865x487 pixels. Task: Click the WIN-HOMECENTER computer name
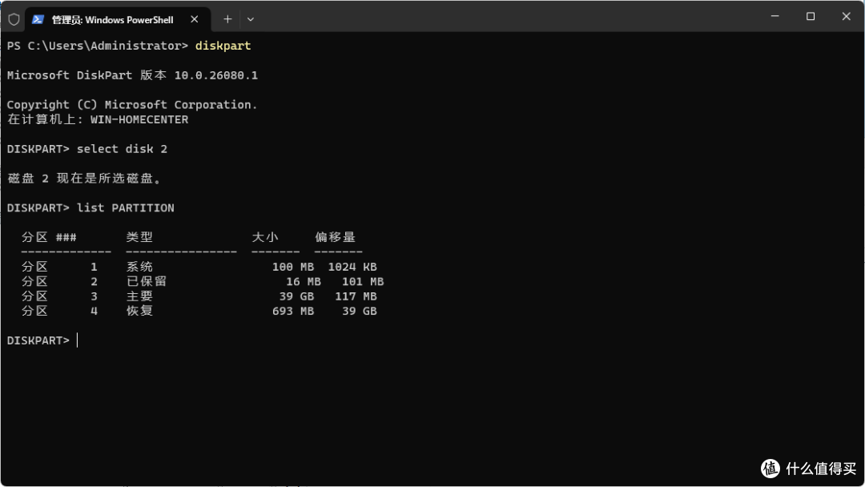click(x=139, y=119)
